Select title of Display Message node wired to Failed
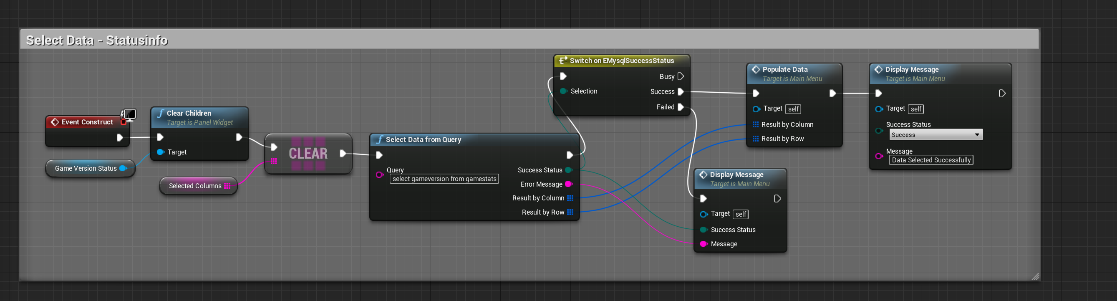The image size is (1117, 301). pyautogui.click(x=737, y=175)
